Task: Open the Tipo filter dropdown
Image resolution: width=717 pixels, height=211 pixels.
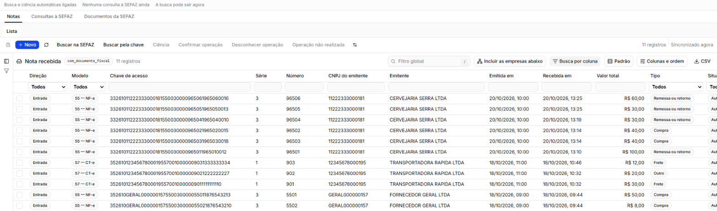Action: pyautogui.click(x=676, y=87)
